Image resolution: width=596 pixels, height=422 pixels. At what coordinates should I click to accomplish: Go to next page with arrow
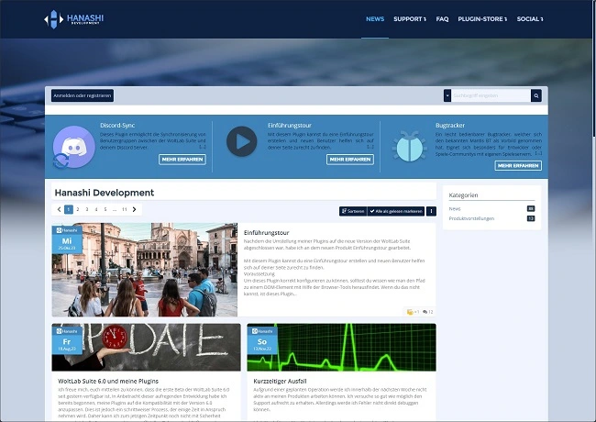(x=135, y=209)
